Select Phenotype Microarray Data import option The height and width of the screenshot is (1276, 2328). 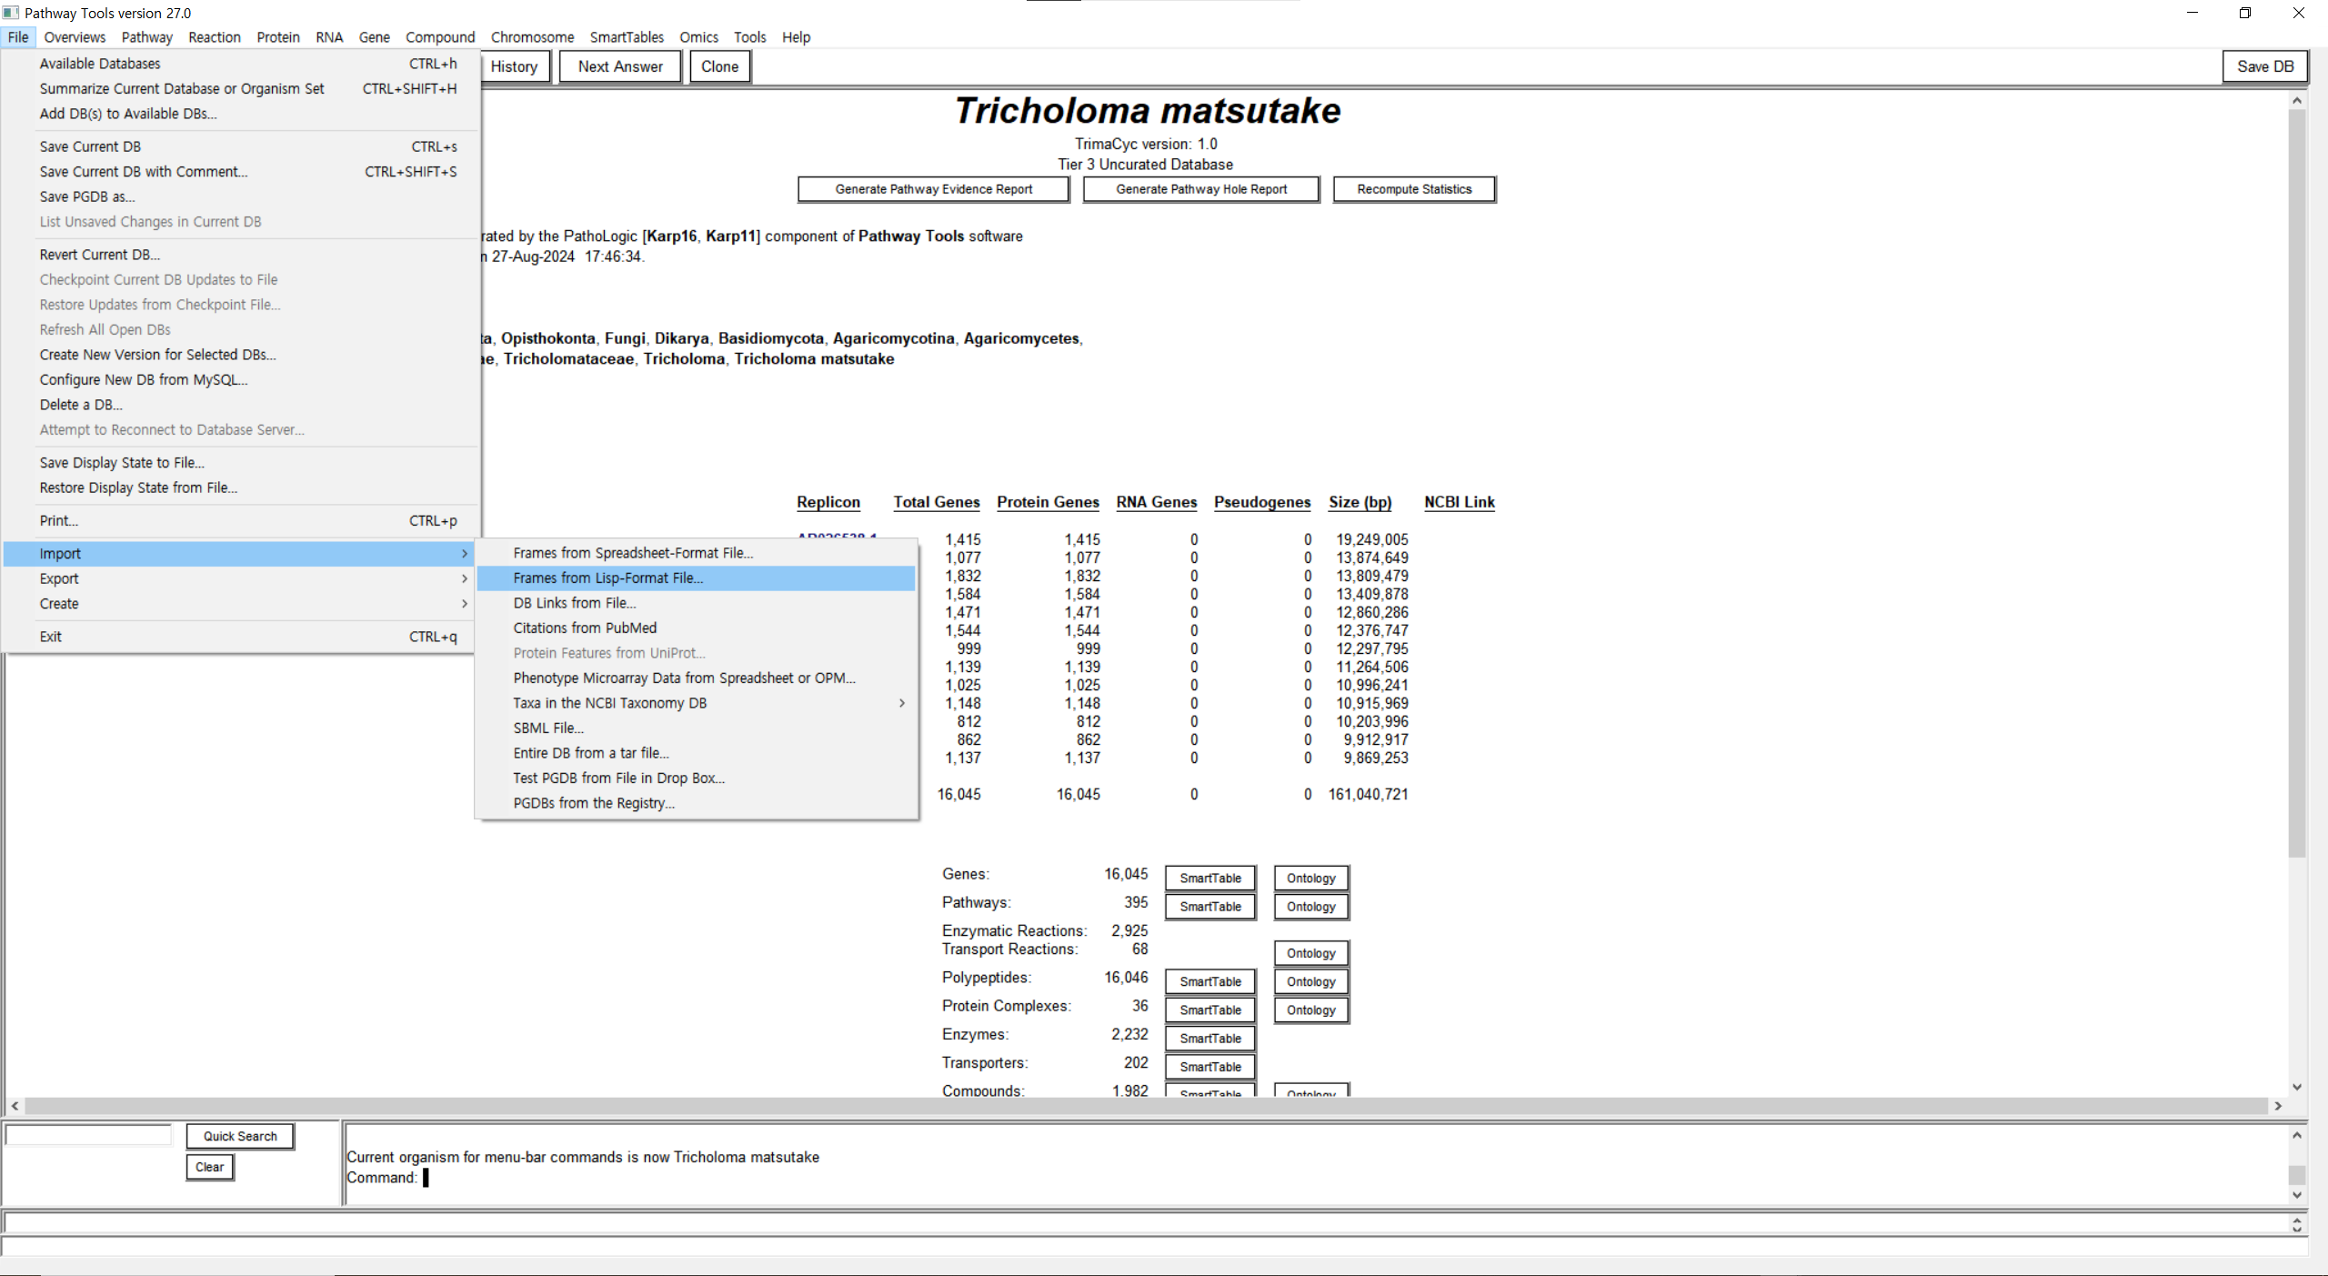[696, 678]
